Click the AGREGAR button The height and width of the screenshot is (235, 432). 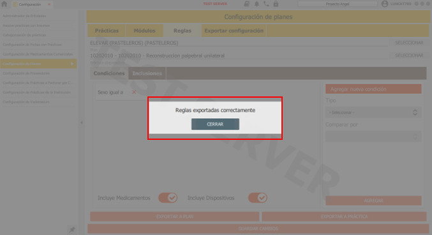coord(373,201)
